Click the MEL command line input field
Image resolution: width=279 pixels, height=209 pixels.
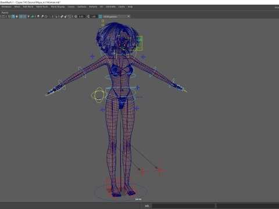click(x=183, y=206)
